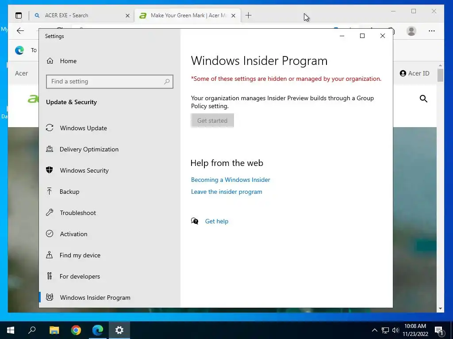The image size is (453, 339).
Task: Open Windows Update settings
Action: pos(84,128)
